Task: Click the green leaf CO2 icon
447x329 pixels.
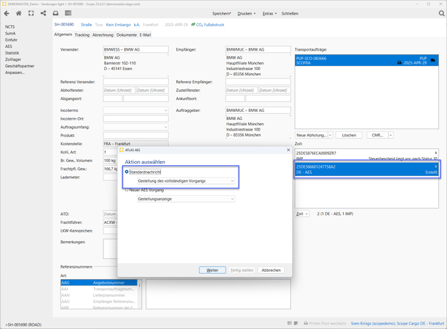Action: pyautogui.click(x=193, y=25)
